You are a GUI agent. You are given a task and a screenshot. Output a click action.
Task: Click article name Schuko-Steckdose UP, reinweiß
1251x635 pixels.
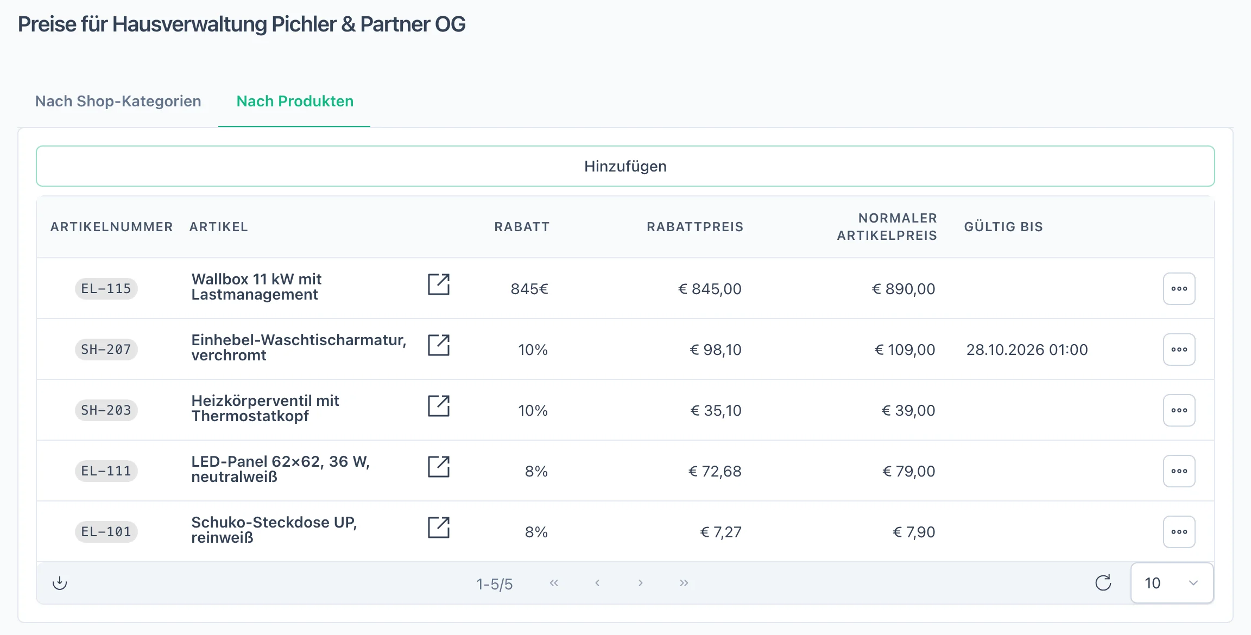pos(274,530)
